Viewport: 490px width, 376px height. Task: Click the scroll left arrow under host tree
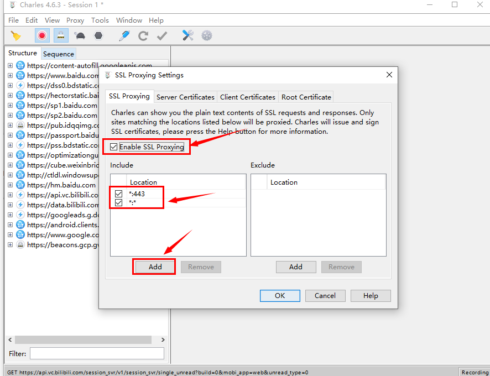[10, 340]
